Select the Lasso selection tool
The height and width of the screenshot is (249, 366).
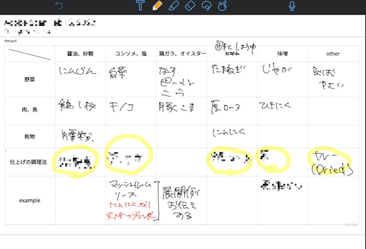pos(206,6)
